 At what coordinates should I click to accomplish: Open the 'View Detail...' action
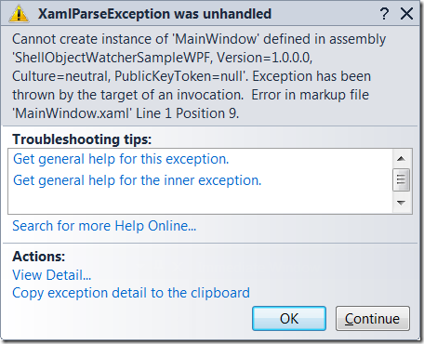(x=52, y=275)
